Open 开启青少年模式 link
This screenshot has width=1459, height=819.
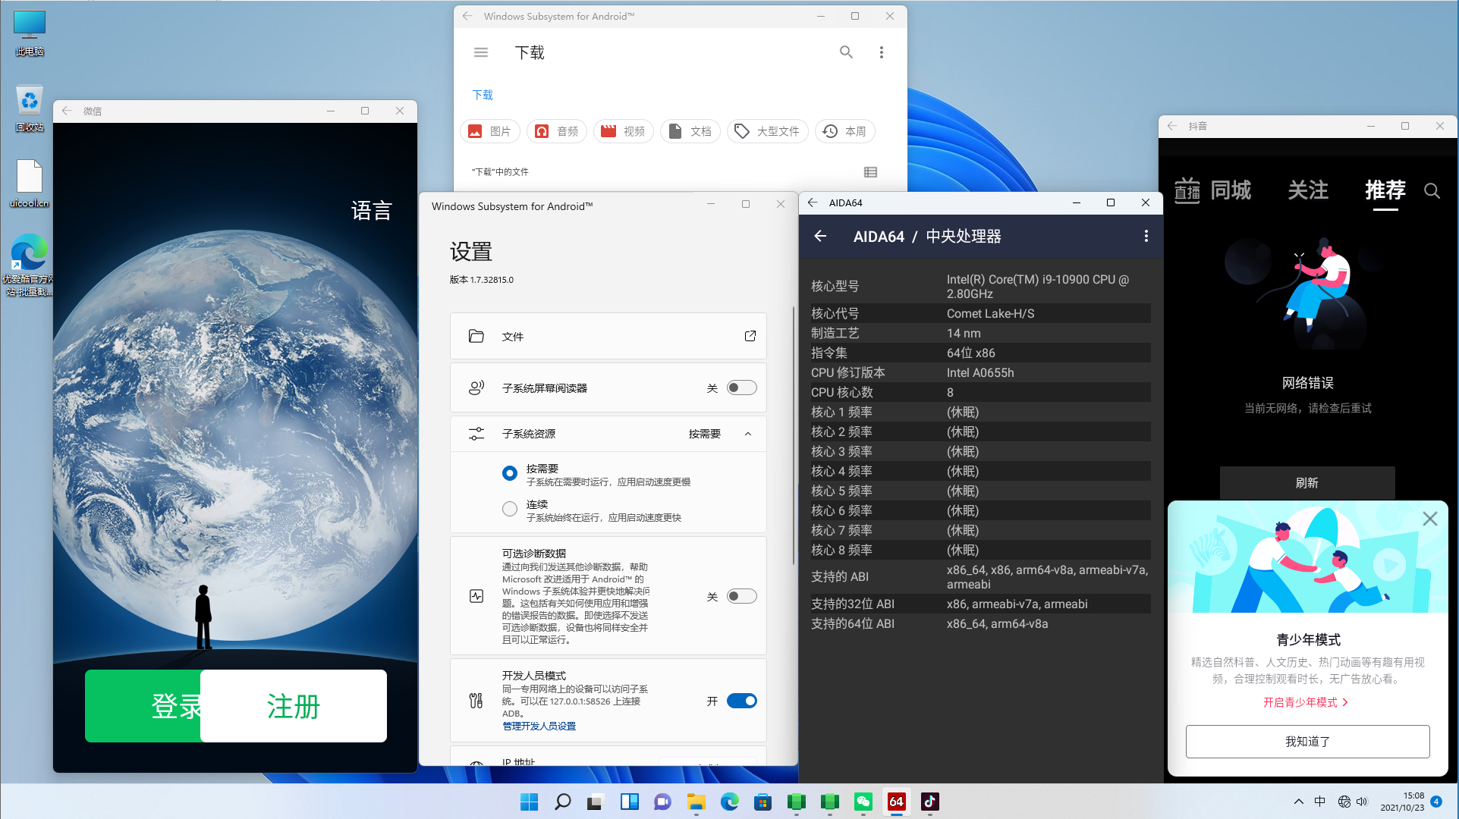(x=1306, y=702)
